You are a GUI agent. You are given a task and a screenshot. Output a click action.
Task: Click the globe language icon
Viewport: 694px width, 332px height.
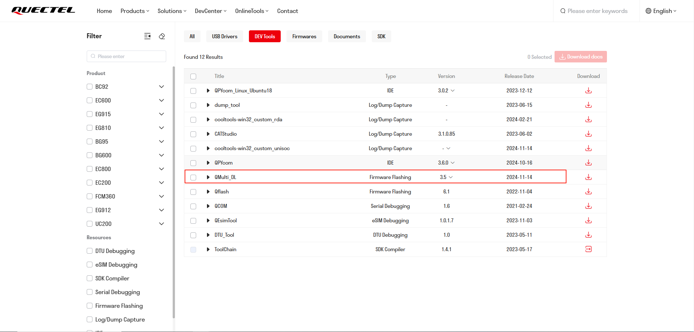(x=648, y=11)
